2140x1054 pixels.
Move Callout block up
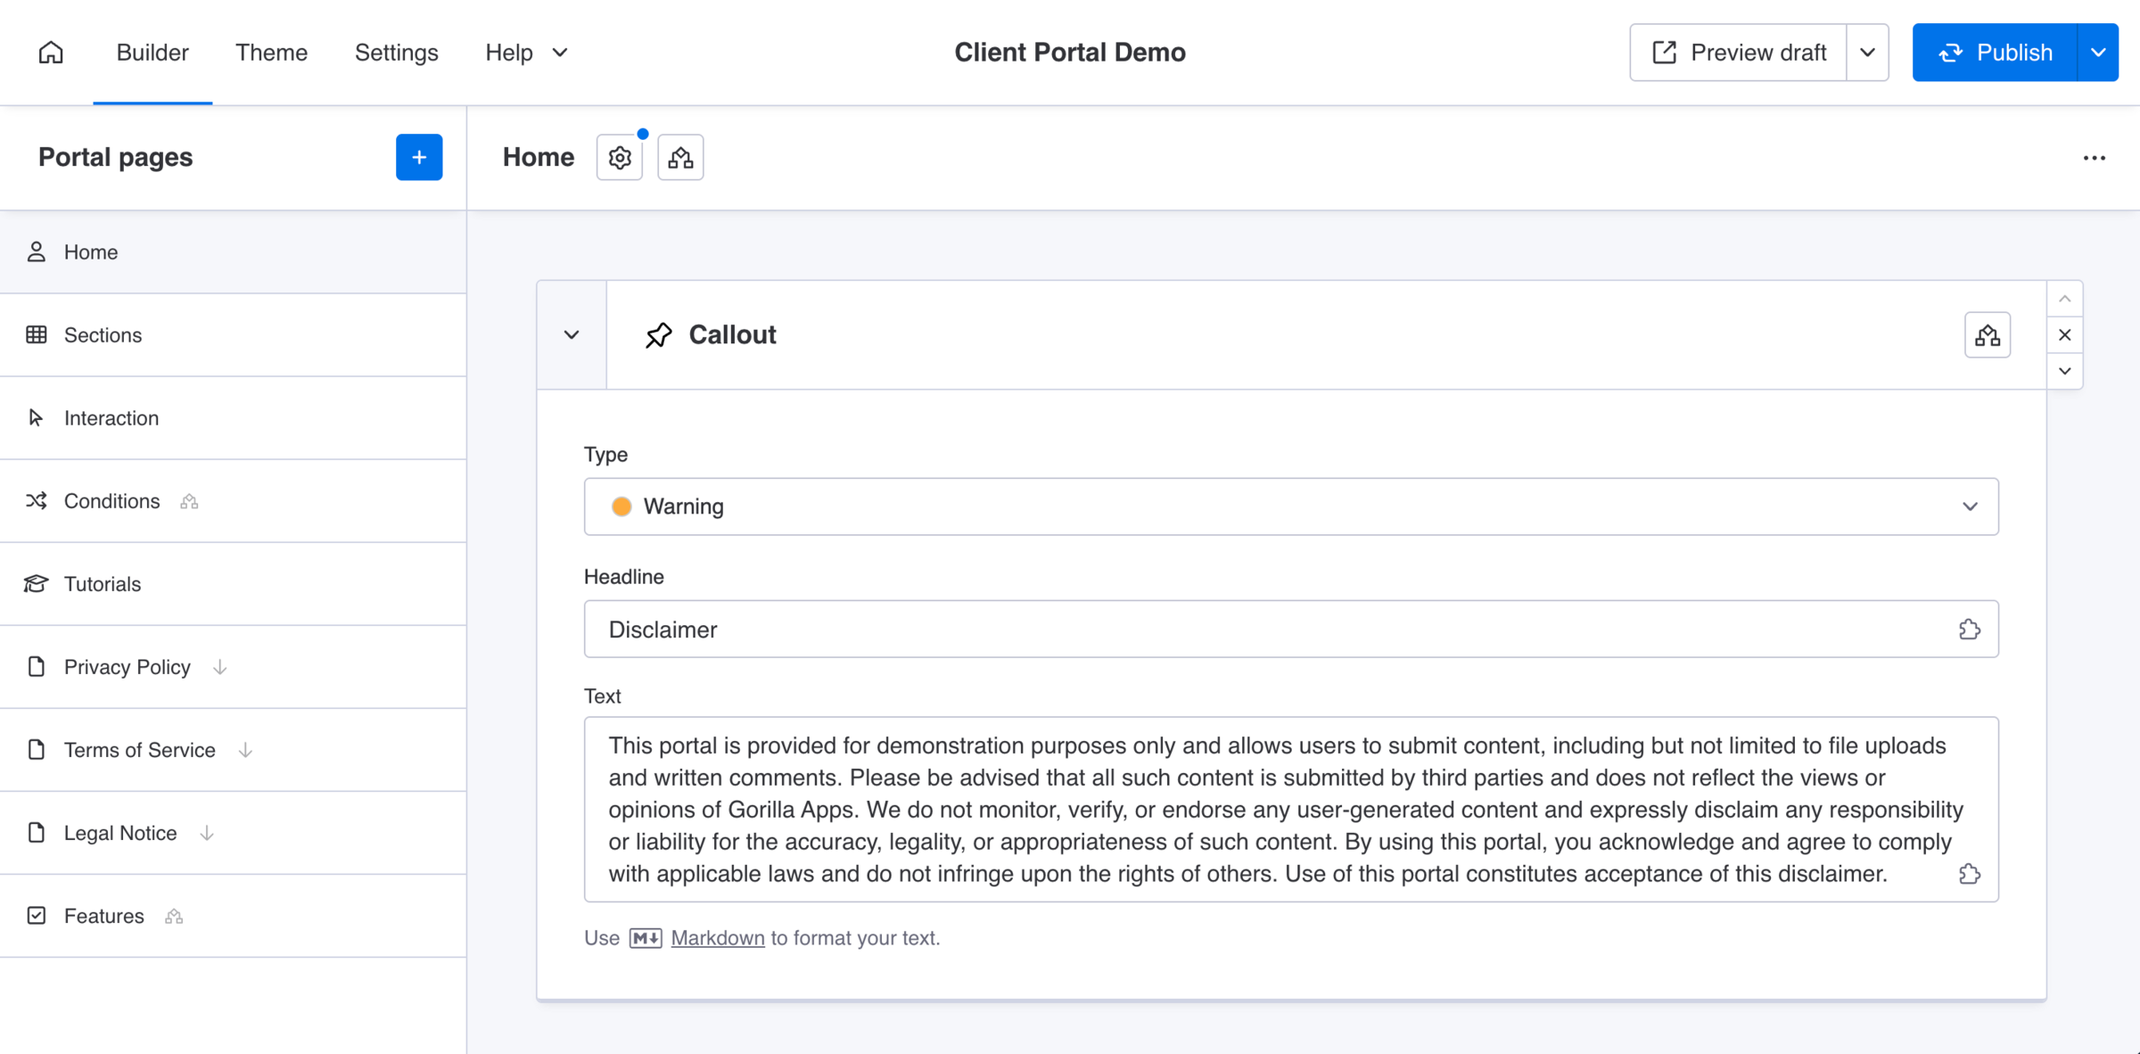click(2065, 300)
